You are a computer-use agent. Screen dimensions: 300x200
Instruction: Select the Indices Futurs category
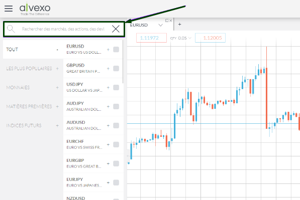point(24,126)
